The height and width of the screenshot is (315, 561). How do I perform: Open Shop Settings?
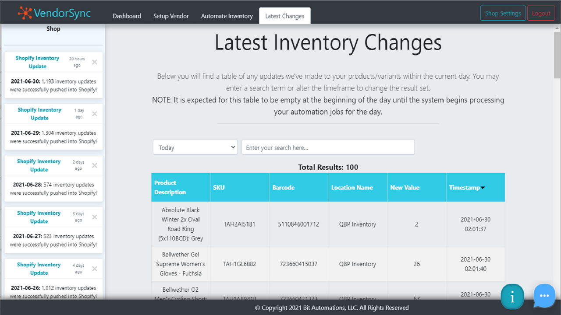tap(503, 13)
